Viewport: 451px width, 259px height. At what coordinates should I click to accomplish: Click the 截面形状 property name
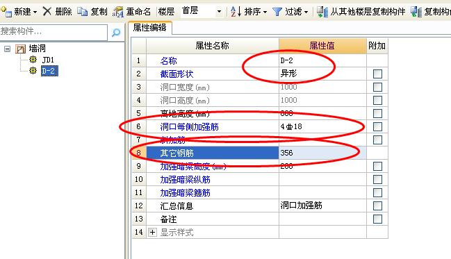[177, 74]
